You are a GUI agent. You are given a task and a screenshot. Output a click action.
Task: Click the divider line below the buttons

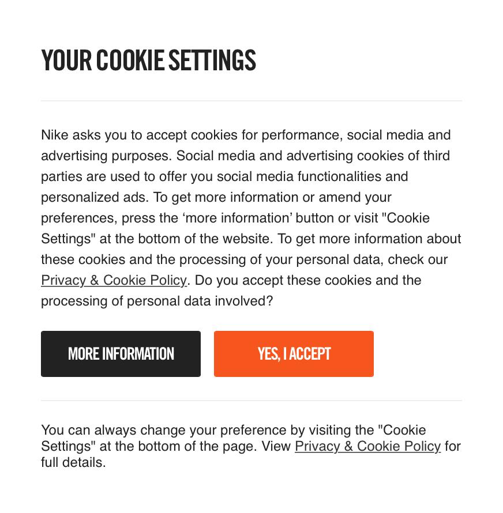point(251,400)
